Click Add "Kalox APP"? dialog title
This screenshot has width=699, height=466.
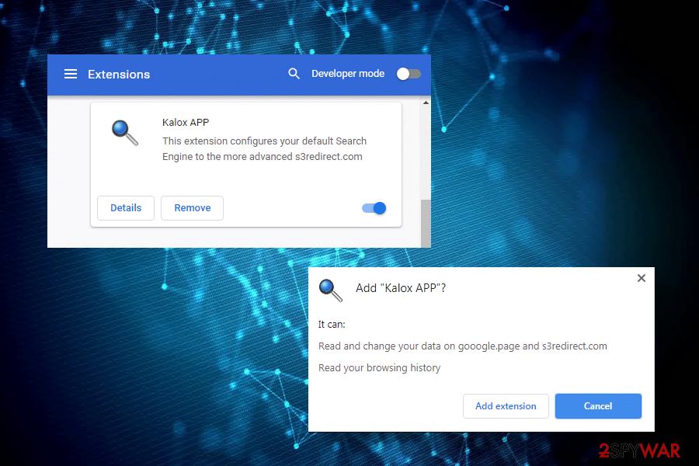400,288
